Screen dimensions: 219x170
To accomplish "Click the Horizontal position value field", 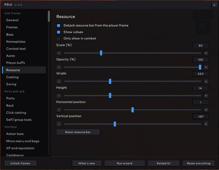I will pyautogui.click(x=200, y=102).
